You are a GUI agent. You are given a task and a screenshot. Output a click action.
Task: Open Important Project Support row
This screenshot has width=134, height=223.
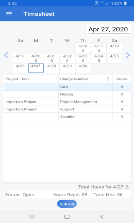(x=67, y=109)
